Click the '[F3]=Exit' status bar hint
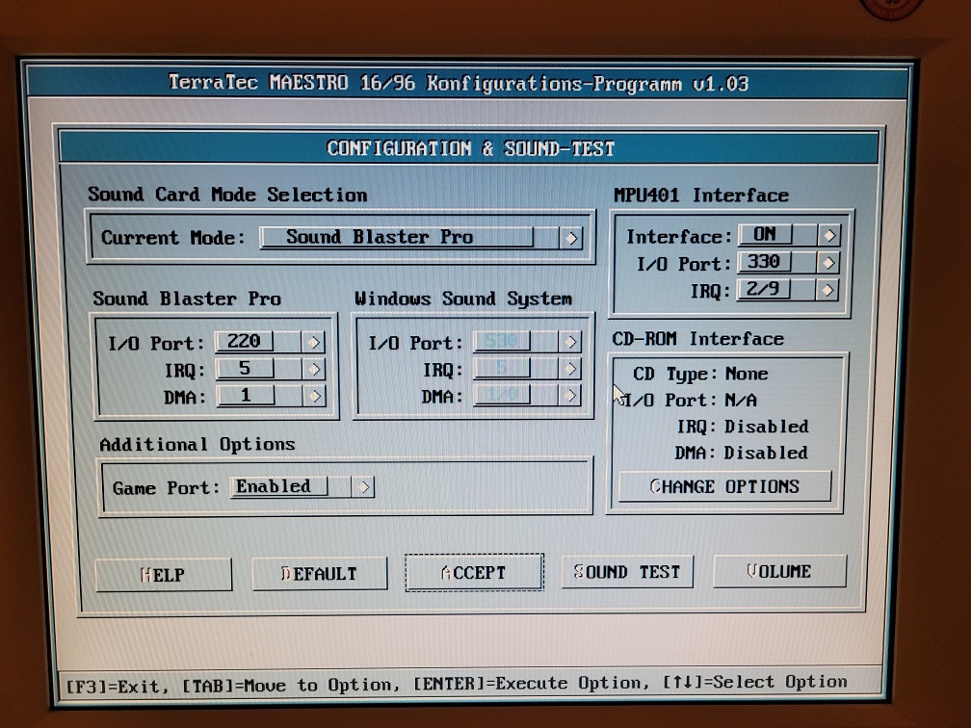Screen dimensions: 971x728 click(117, 686)
